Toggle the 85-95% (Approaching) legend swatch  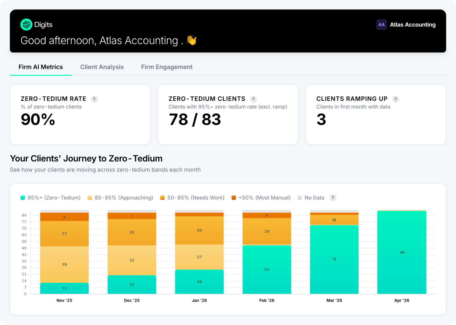coord(90,198)
